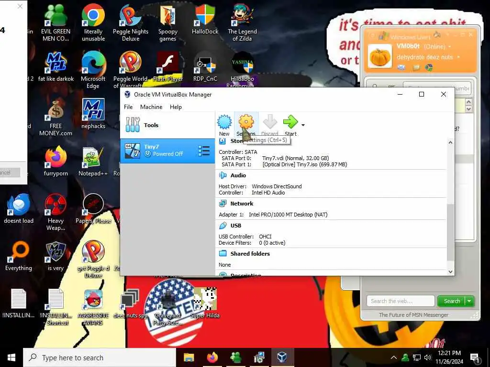Click the details pane scroll up arrow

tap(450, 142)
